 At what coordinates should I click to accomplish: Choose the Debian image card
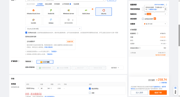pyautogui.click(x=51, y=21)
